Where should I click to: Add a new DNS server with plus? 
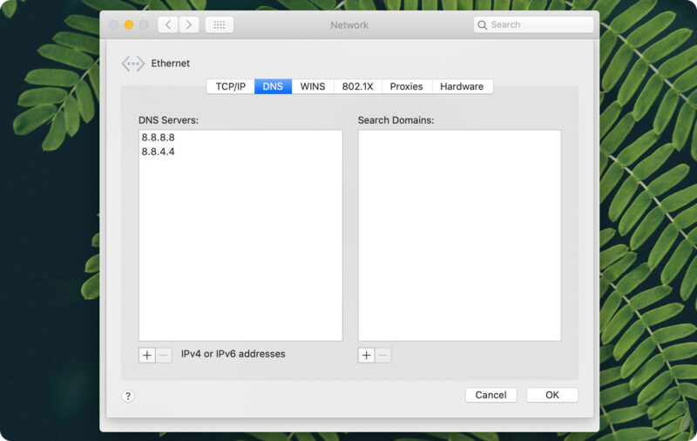[x=147, y=355]
